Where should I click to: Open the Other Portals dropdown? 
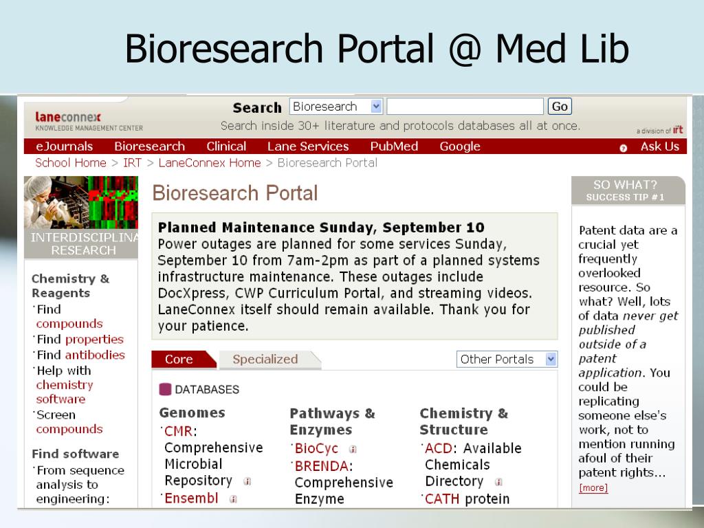(x=507, y=359)
